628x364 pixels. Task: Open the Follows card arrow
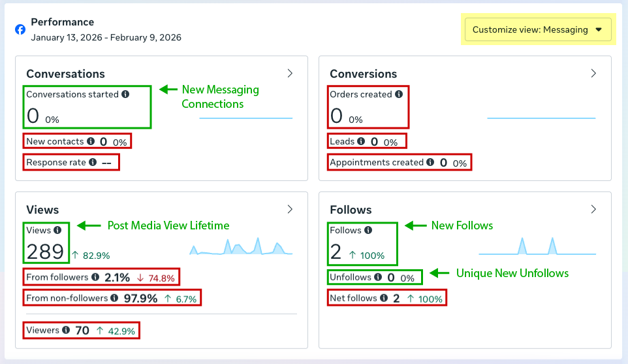click(x=593, y=209)
